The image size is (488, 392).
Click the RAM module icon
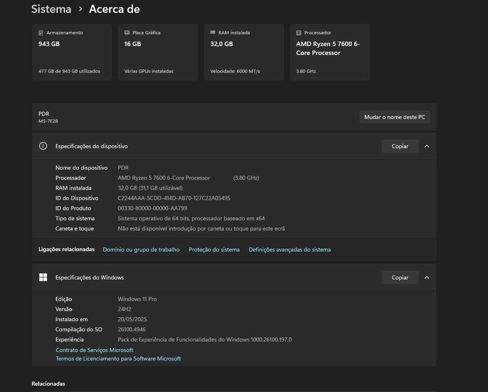coord(213,32)
